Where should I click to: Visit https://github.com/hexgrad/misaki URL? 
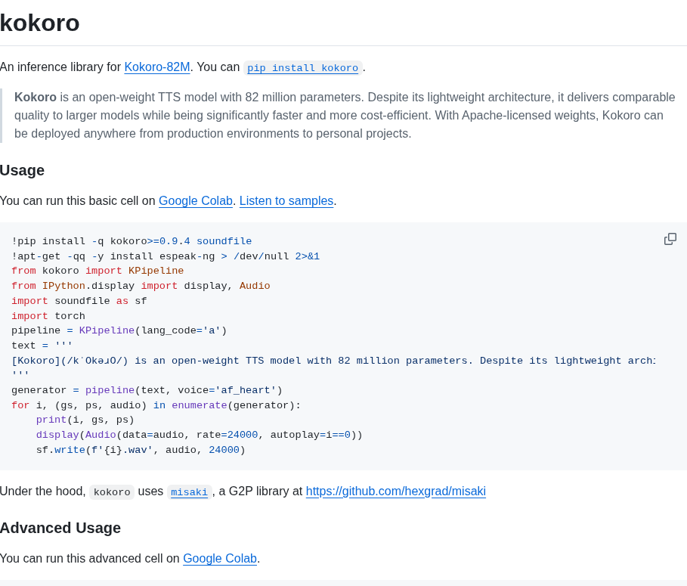pyautogui.click(x=395, y=491)
